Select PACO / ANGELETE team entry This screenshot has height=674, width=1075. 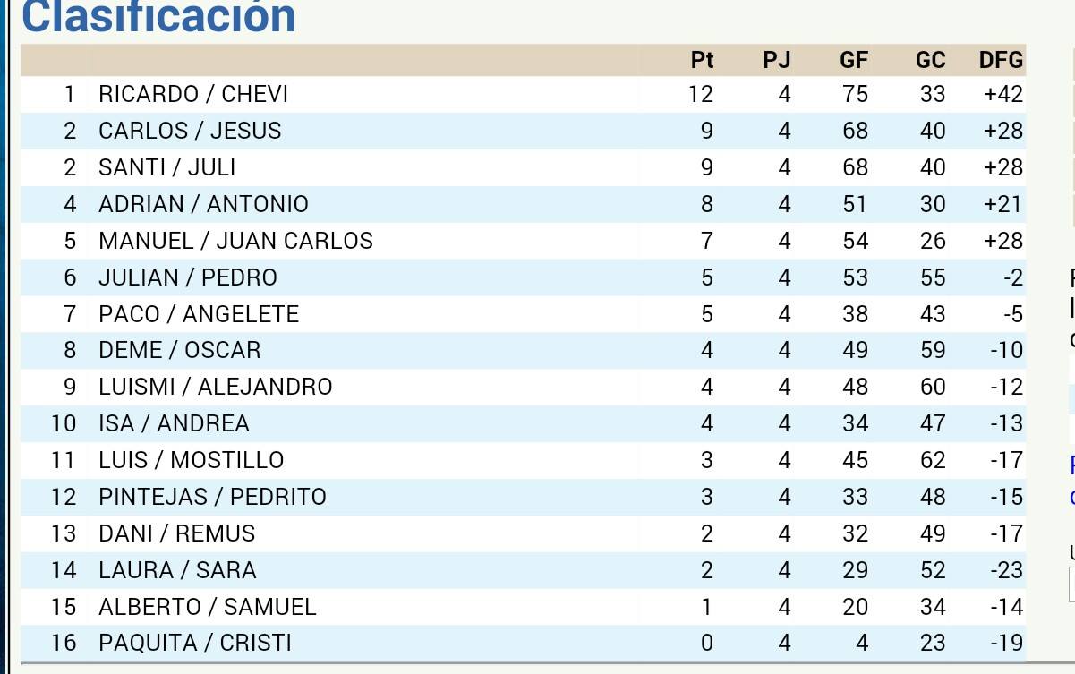tap(199, 314)
